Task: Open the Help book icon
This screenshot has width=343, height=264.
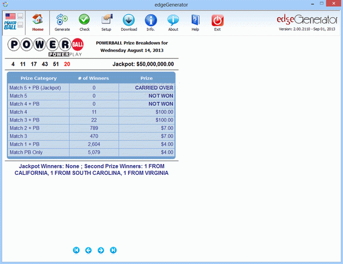Action: [195, 20]
